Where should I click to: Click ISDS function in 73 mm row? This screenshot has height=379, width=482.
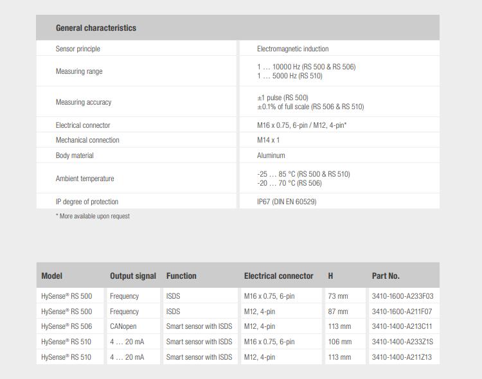[x=173, y=296]
